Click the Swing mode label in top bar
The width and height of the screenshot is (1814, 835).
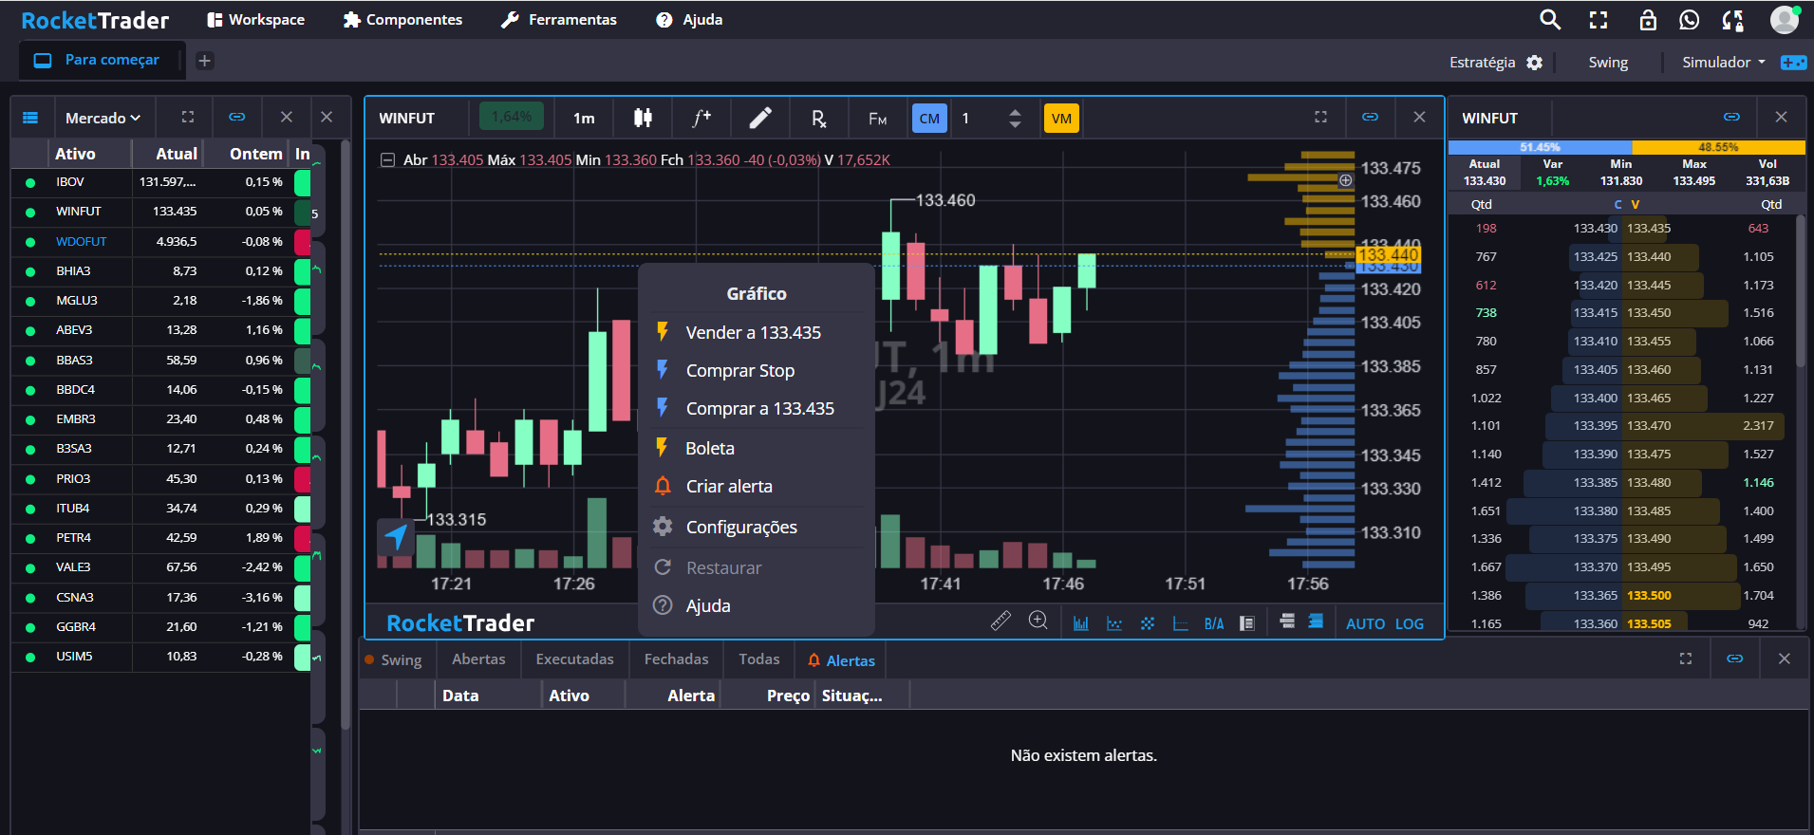pyautogui.click(x=1608, y=62)
